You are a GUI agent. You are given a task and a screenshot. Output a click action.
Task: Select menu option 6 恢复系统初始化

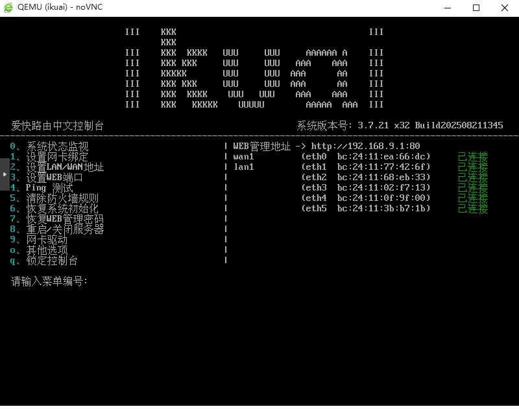(54, 209)
